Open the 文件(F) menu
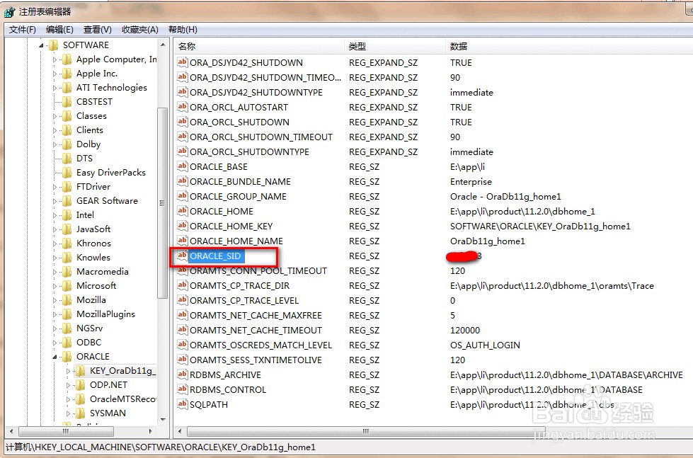This screenshot has width=693, height=458. pyautogui.click(x=23, y=30)
